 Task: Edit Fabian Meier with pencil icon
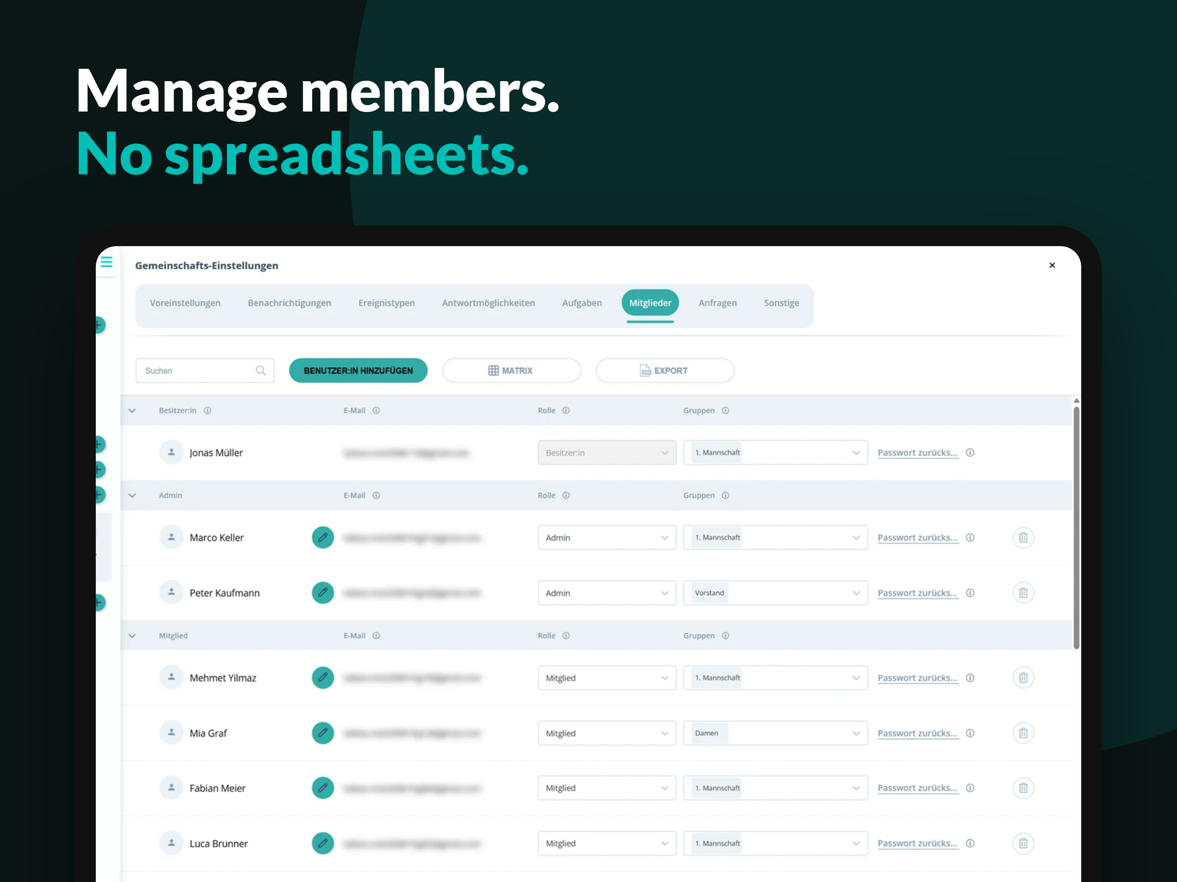[322, 788]
